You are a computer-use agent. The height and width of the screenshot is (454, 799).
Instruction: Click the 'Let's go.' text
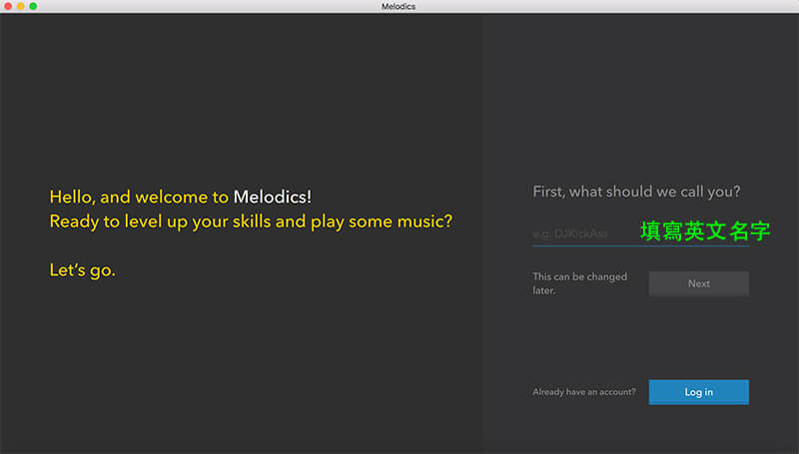tap(83, 270)
